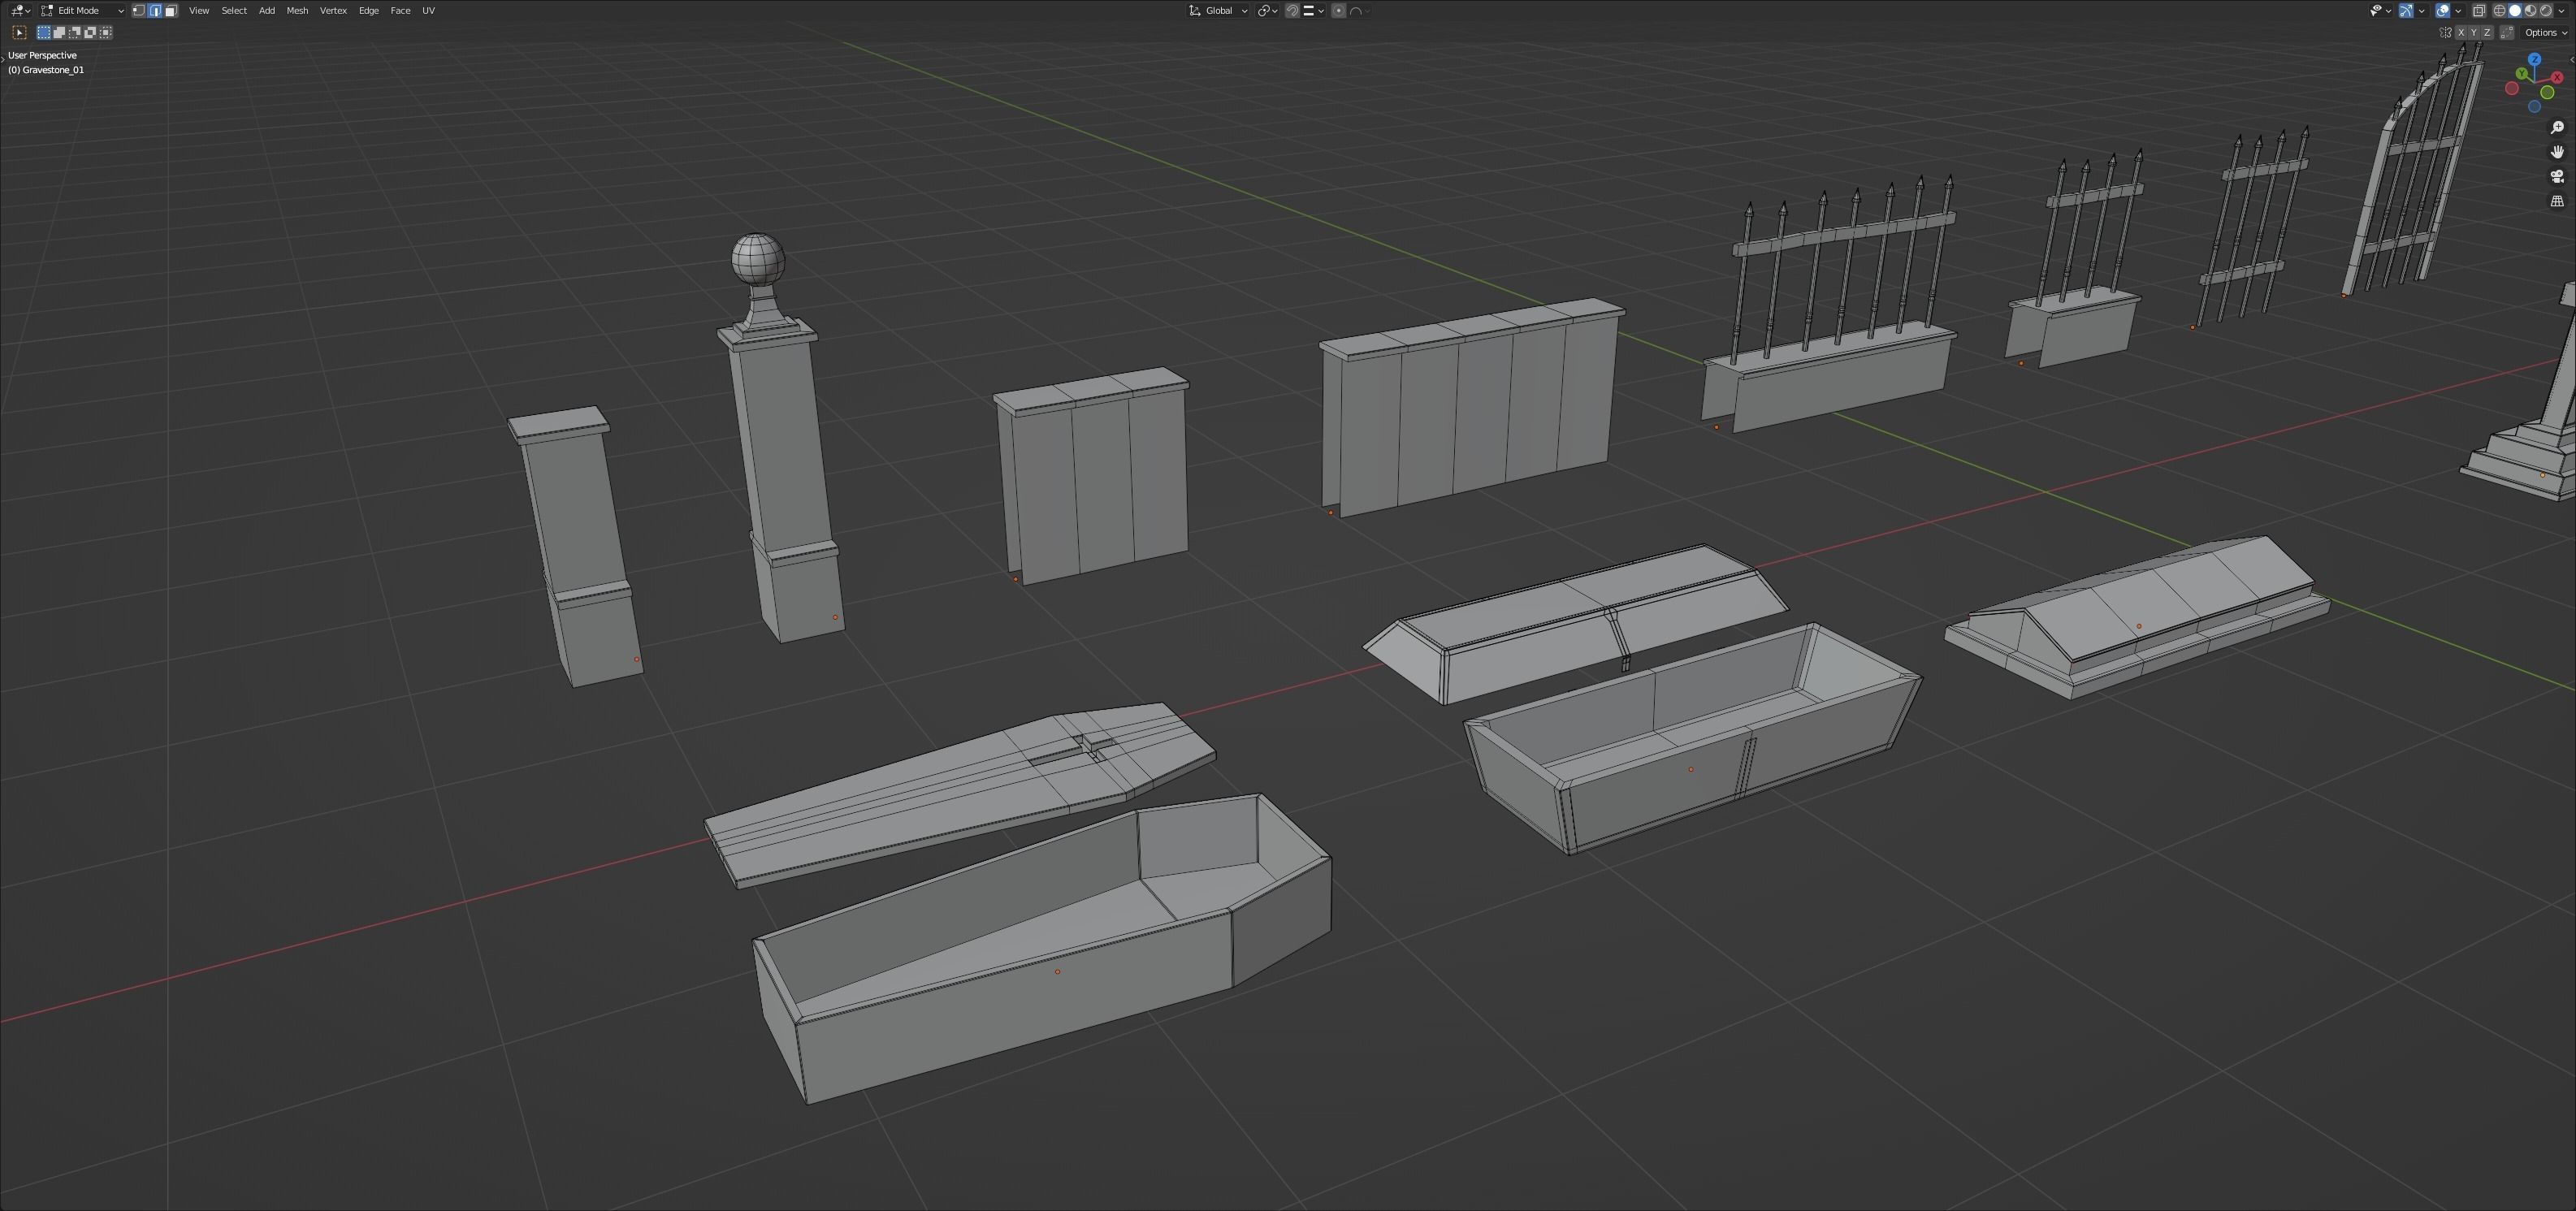
Task: Open the Vertex menu
Action: tap(333, 10)
